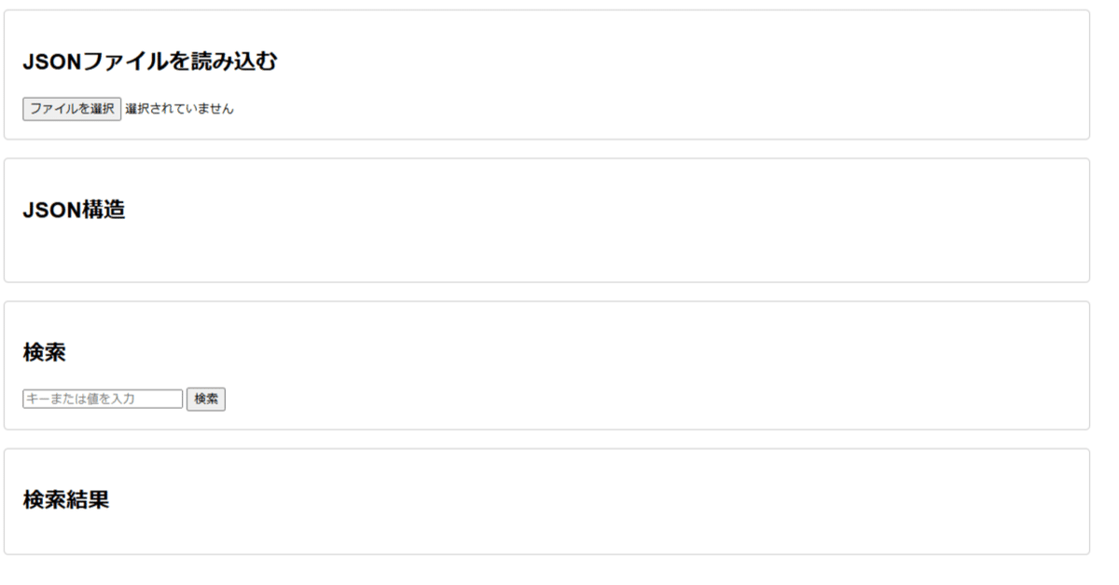Image resolution: width=1119 pixels, height=585 pixels.
Task: Click blank space right of 検索 button
Action: point(559,399)
